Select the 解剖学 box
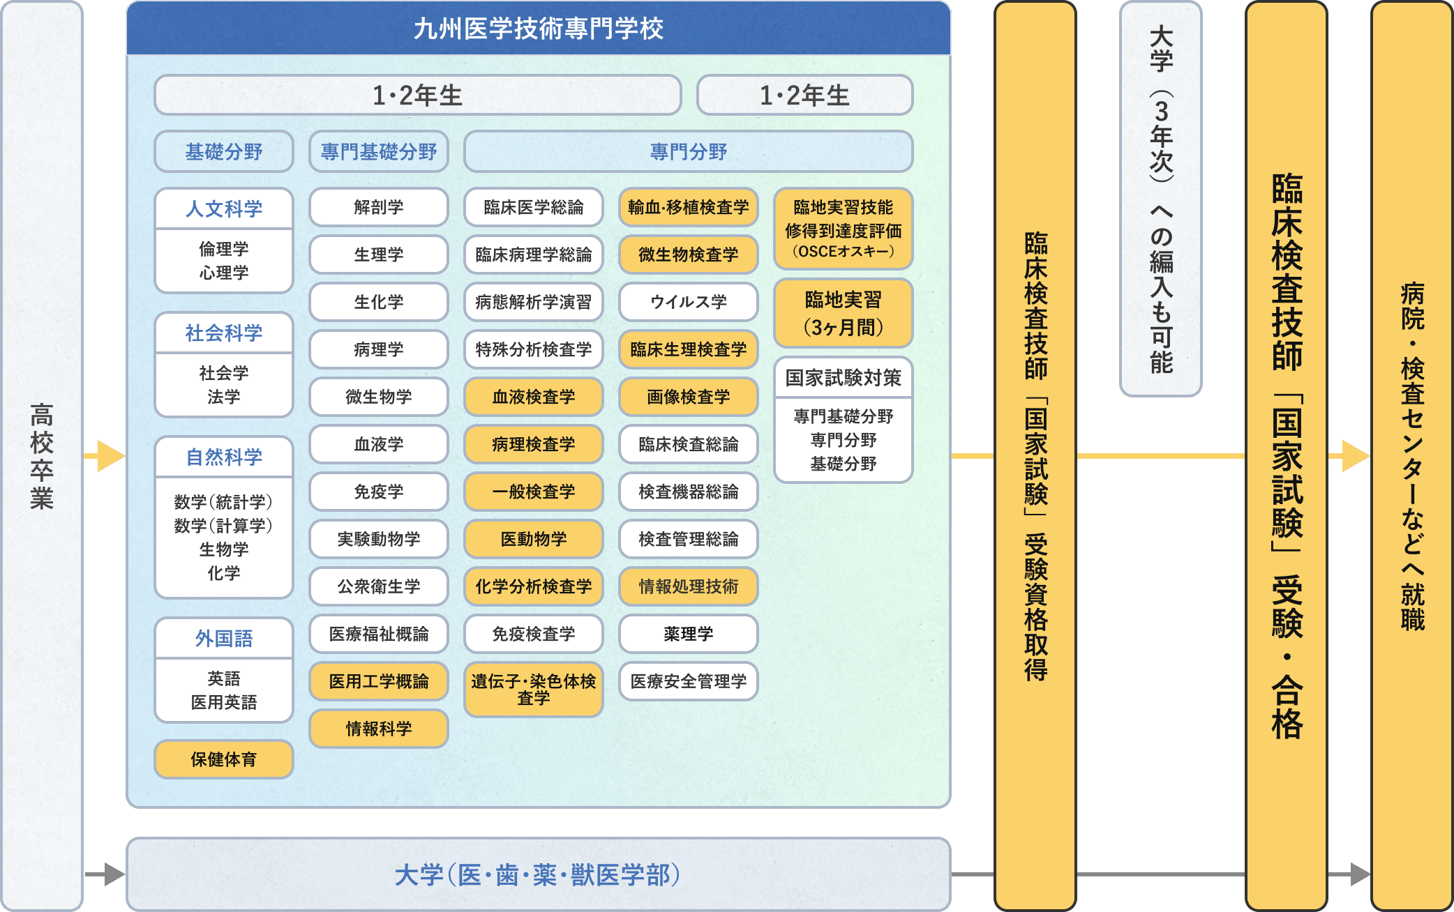The height and width of the screenshot is (912, 1454). 379,207
